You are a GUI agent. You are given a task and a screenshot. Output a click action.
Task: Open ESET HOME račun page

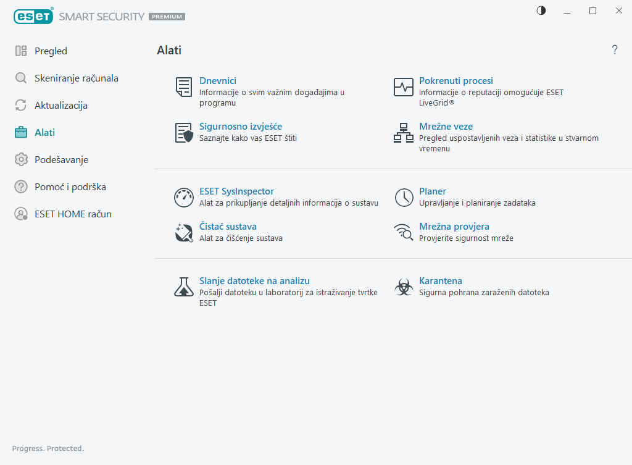coord(73,214)
